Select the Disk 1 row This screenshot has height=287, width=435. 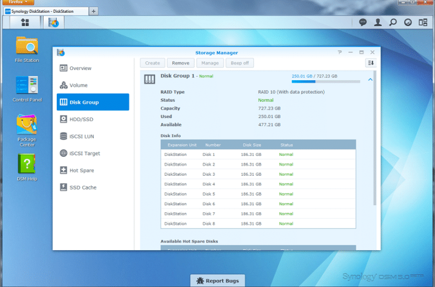(258, 155)
